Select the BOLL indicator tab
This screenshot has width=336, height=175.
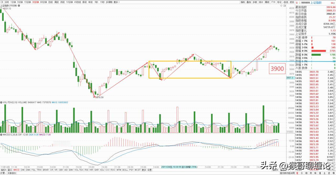click(x=125, y=170)
